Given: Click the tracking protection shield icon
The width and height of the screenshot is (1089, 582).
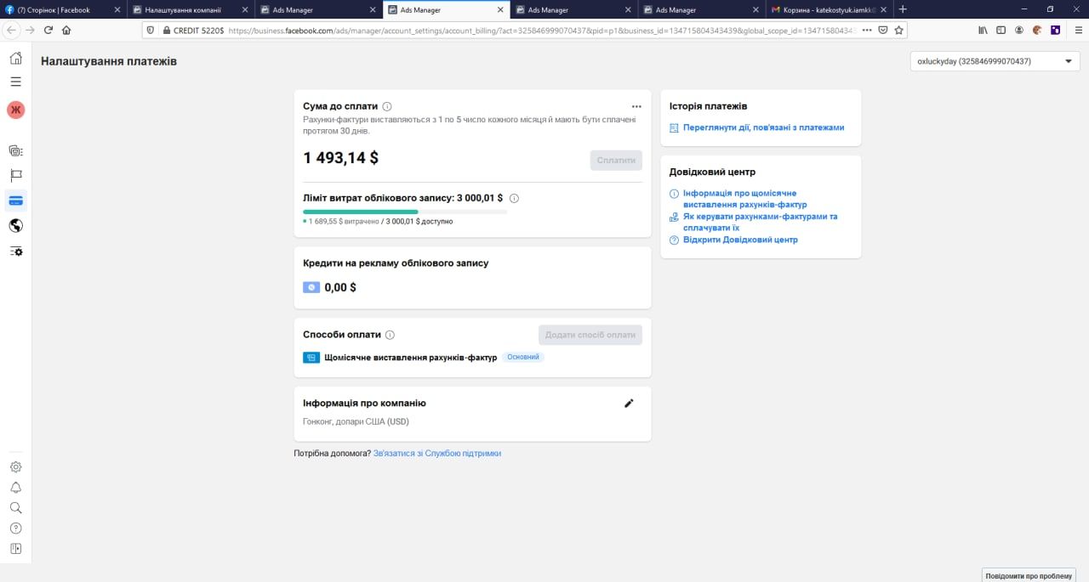Looking at the screenshot, I should (x=151, y=30).
